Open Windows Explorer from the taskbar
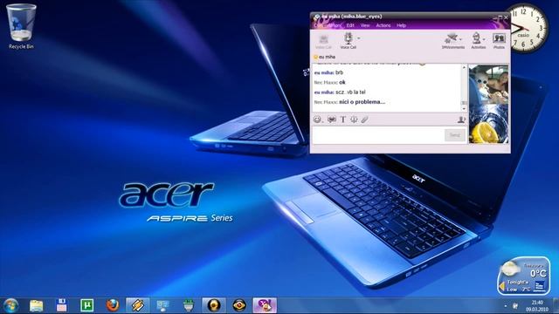559x314 pixels. coord(37,305)
